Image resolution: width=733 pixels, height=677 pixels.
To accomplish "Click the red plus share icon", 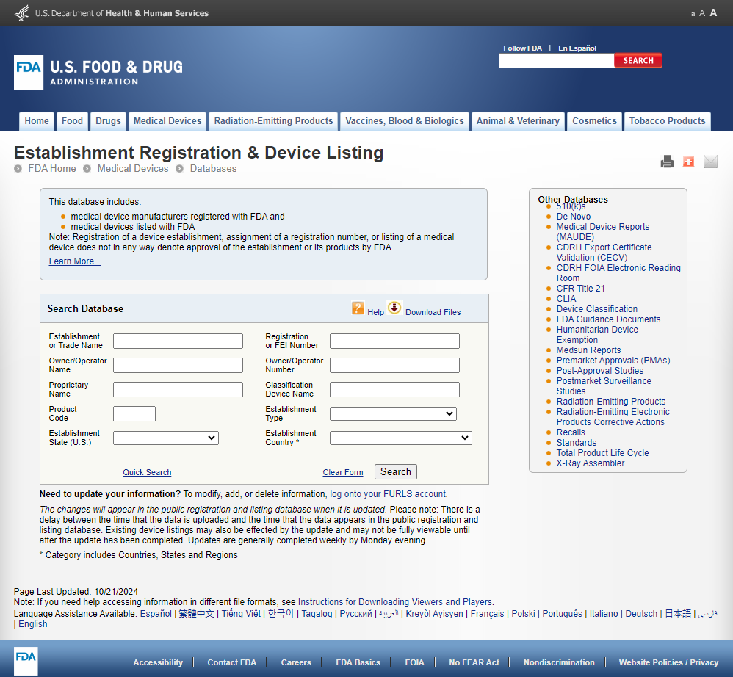I will 688,162.
